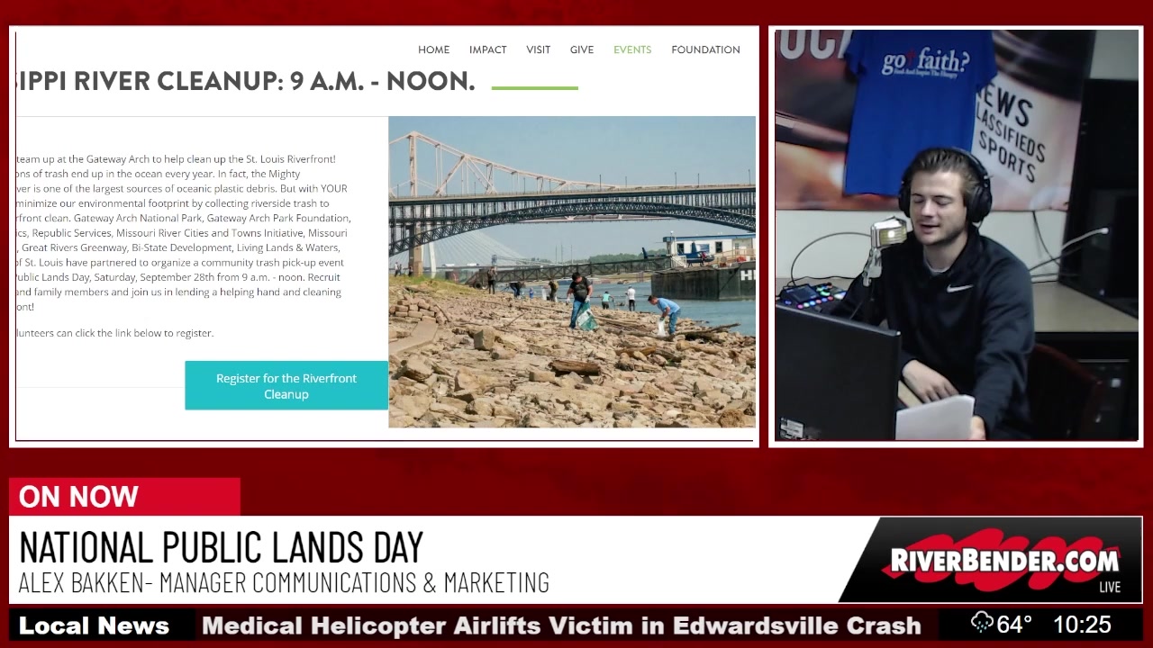
Task: Click the NATIONAL PUBLIC LANDS DAY title
Action: (x=221, y=547)
